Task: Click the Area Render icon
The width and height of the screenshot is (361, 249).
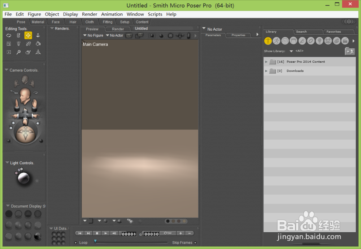Action: 139,35
